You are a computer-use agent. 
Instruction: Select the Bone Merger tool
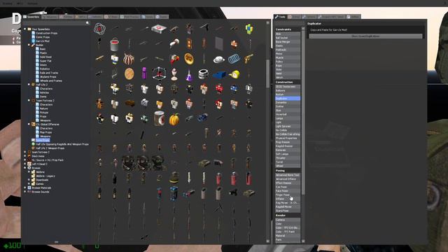[x=288, y=42]
